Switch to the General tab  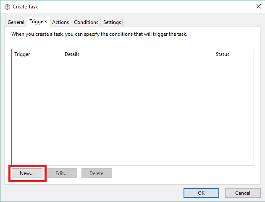coord(16,22)
